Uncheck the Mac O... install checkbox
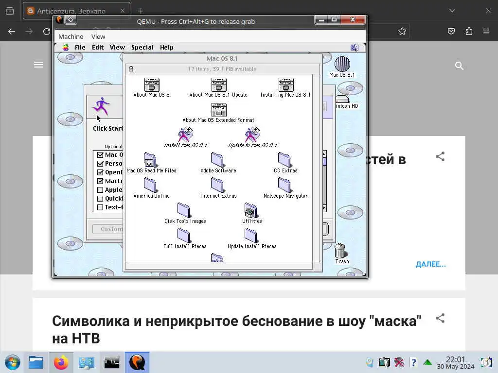This screenshot has height=373, width=498. 100,155
